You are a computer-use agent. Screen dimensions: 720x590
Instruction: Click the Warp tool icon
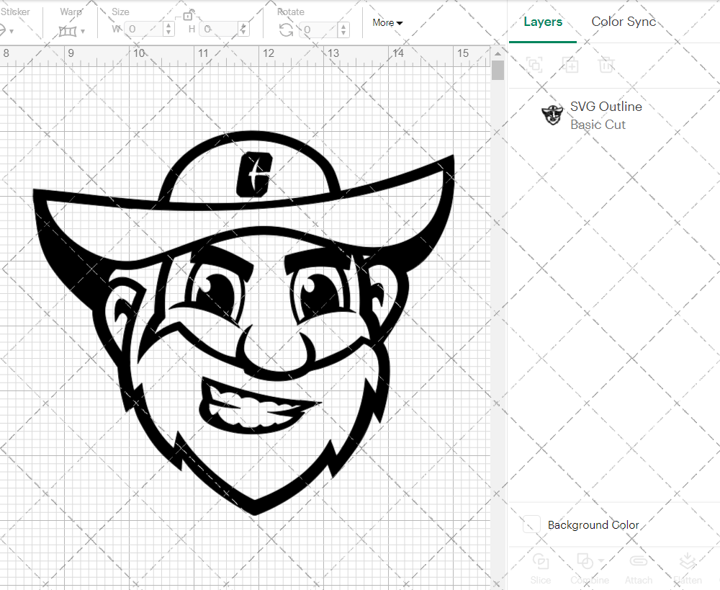(68, 30)
